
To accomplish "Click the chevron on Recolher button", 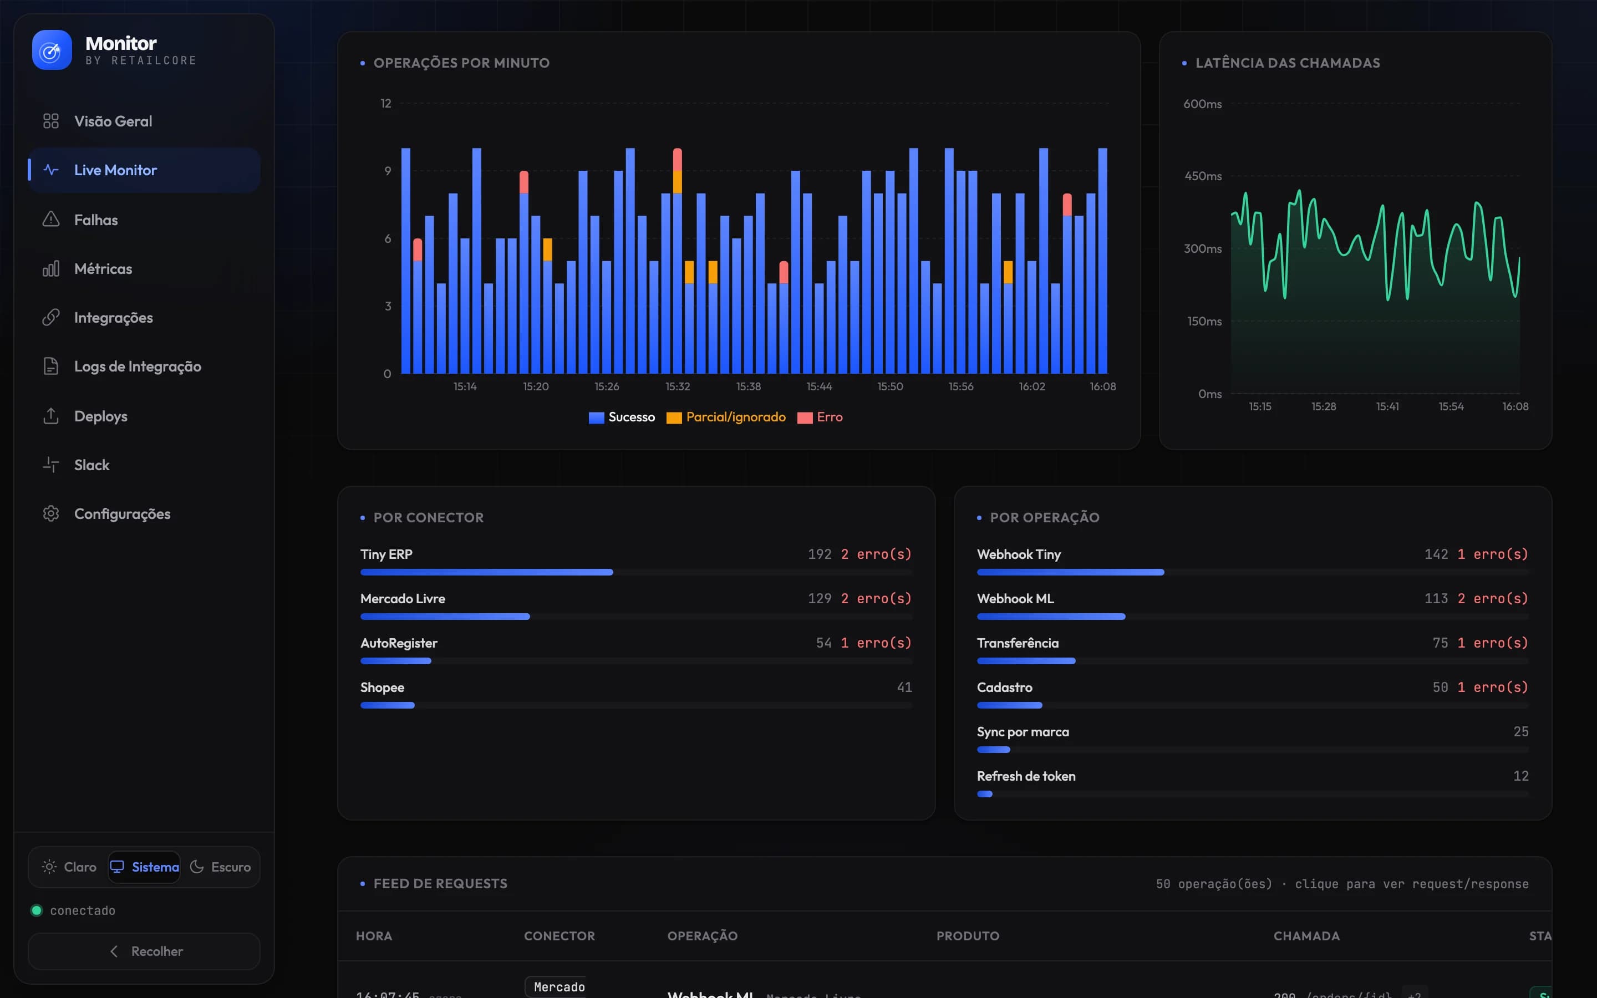I will click(x=114, y=951).
